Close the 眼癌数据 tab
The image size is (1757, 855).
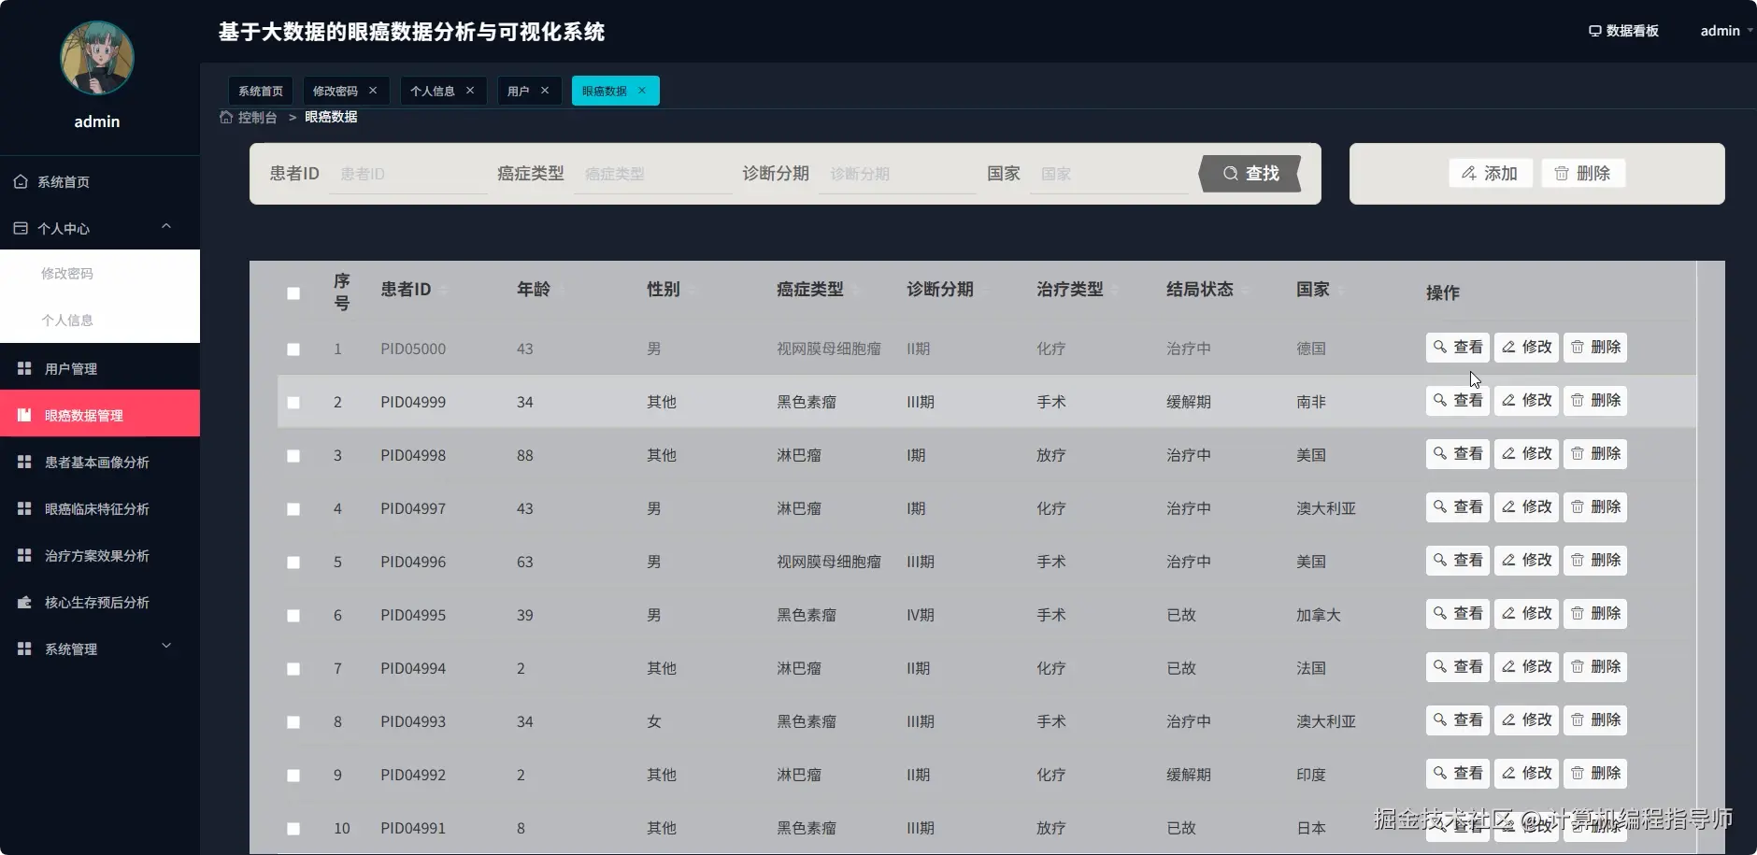pyautogui.click(x=642, y=91)
